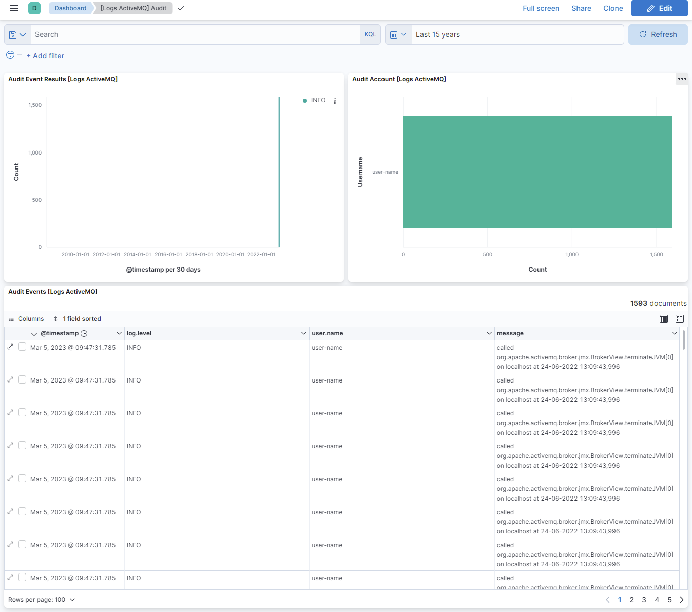Click the sort arrows icon beside field sorted
The height and width of the screenshot is (612, 692).
(56, 319)
